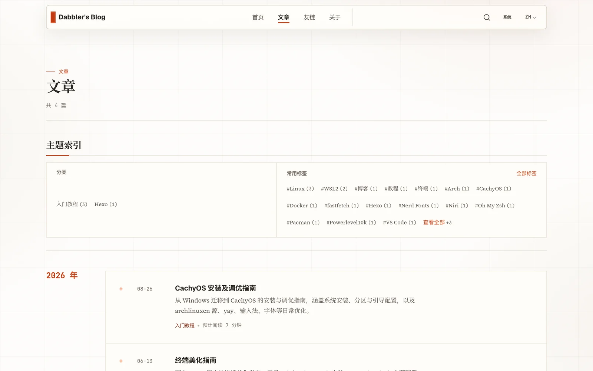The height and width of the screenshot is (371, 593).
Task: Click the 分类 label
Action: (62, 172)
